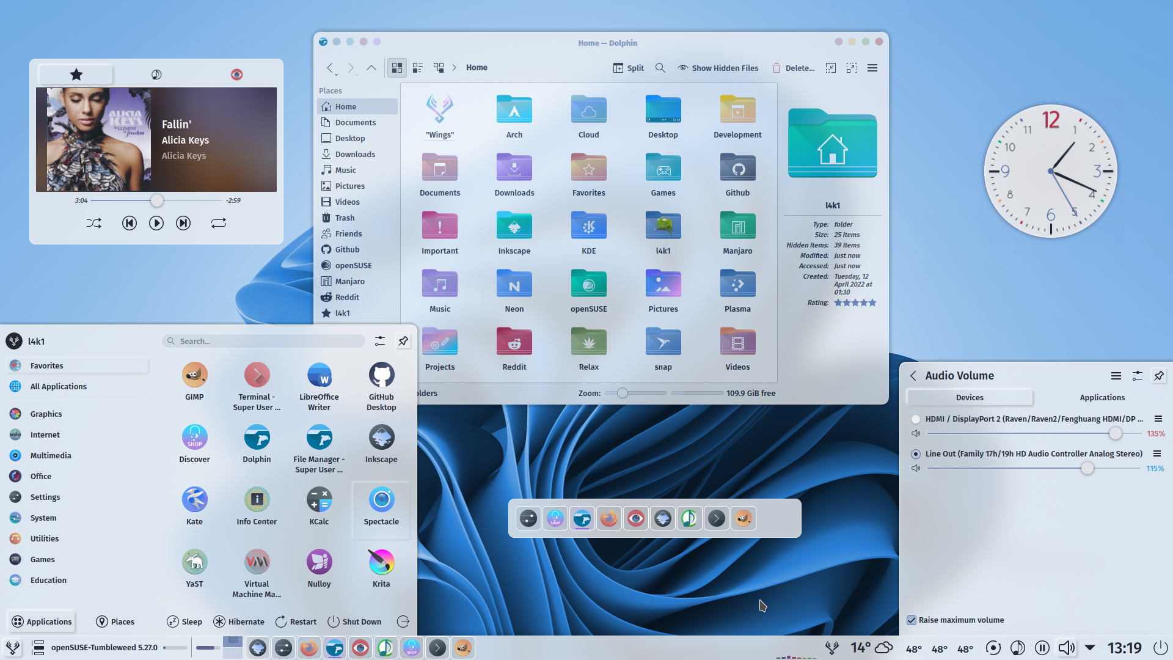
Task: Launch Nulloy from favorites
Action: click(319, 569)
